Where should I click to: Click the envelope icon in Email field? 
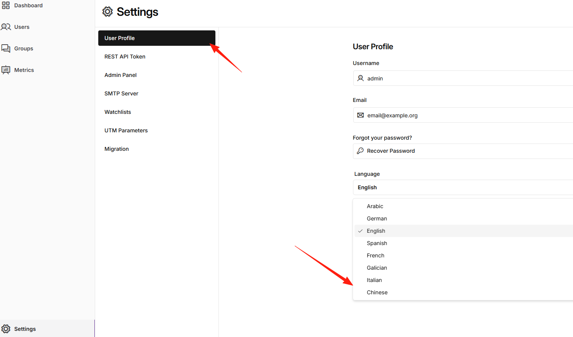360,115
